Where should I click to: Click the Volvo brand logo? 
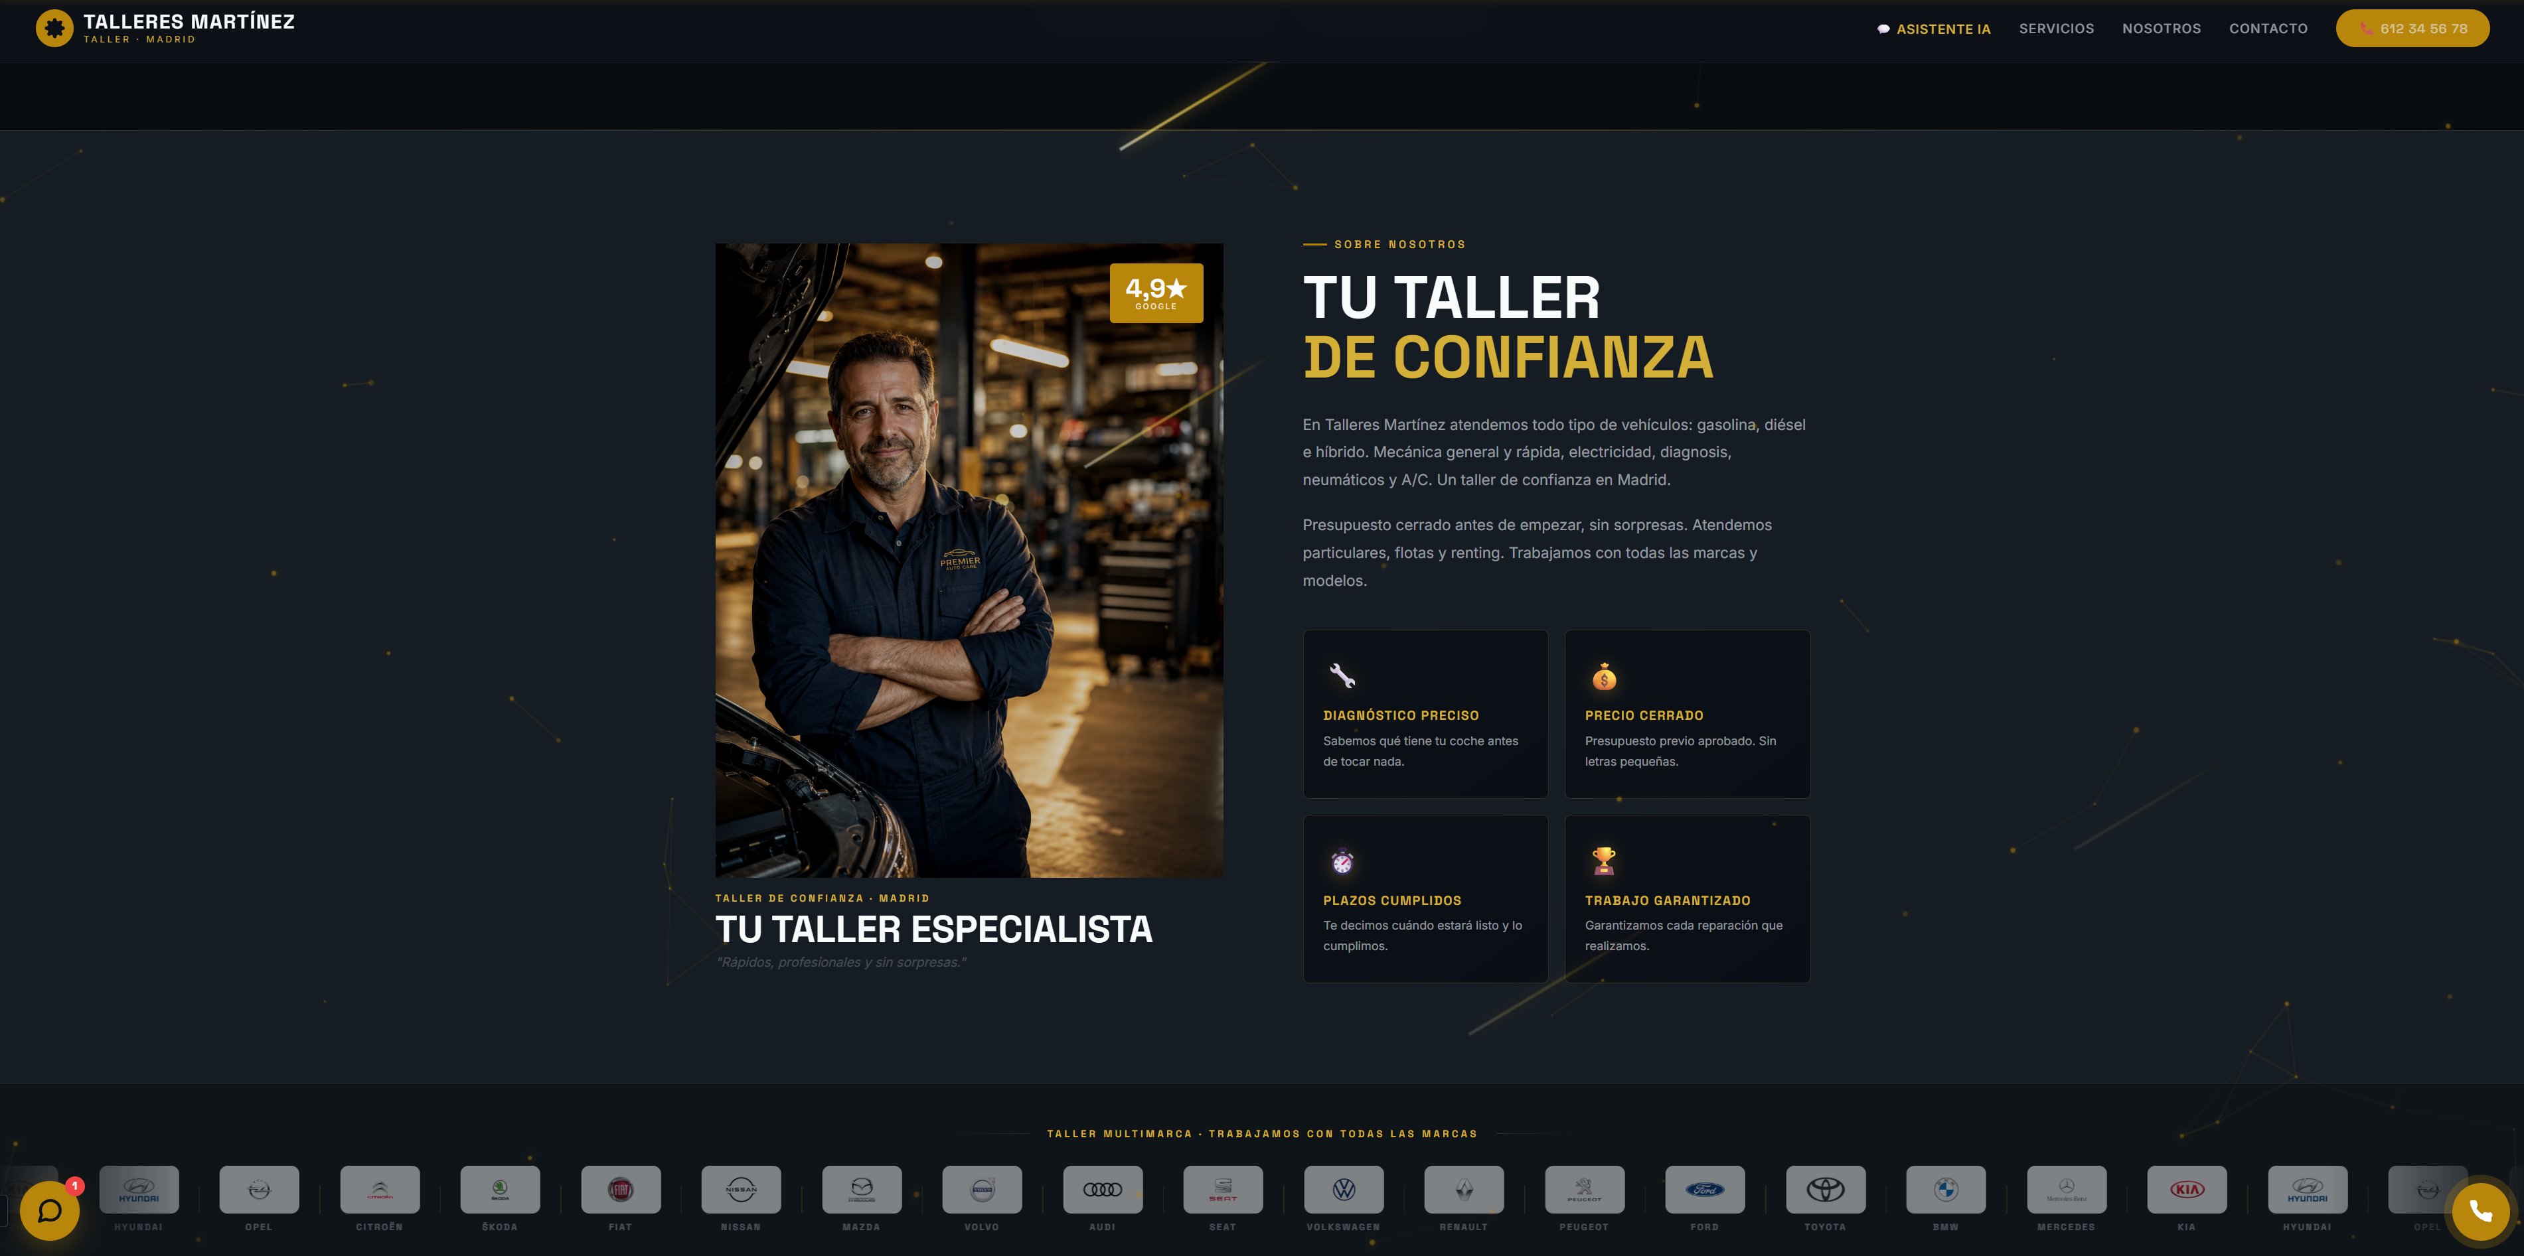[x=982, y=1190]
